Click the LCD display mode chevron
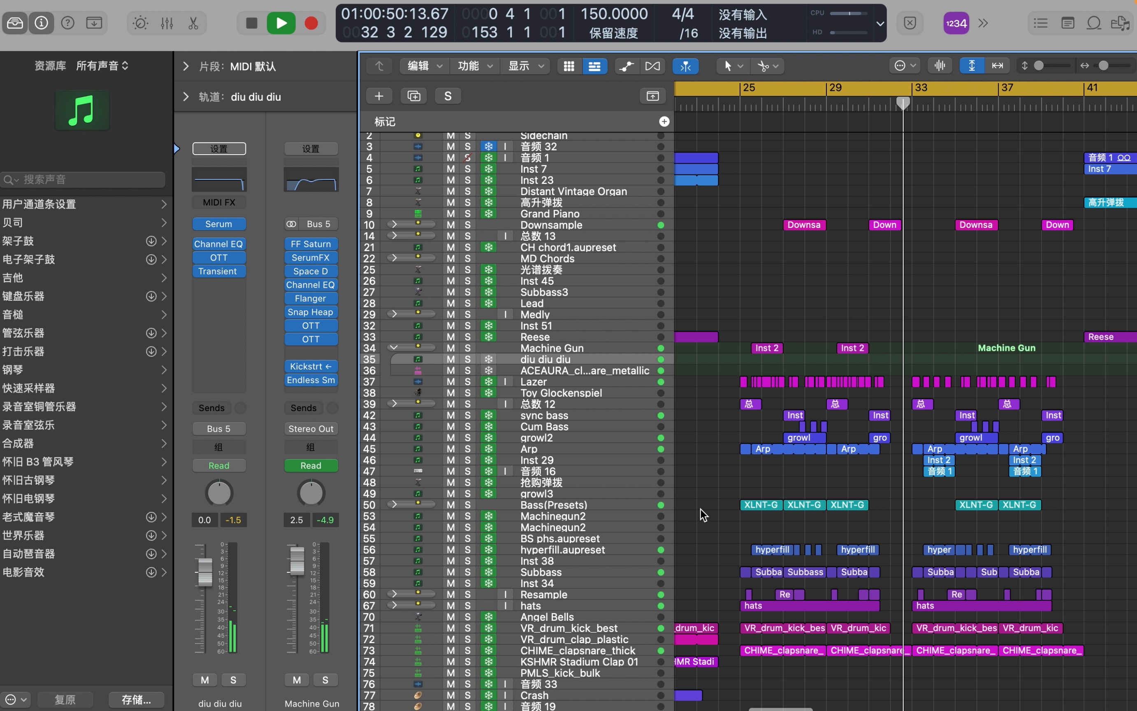The height and width of the screenshot is (711, 1137). click(880, 23)
